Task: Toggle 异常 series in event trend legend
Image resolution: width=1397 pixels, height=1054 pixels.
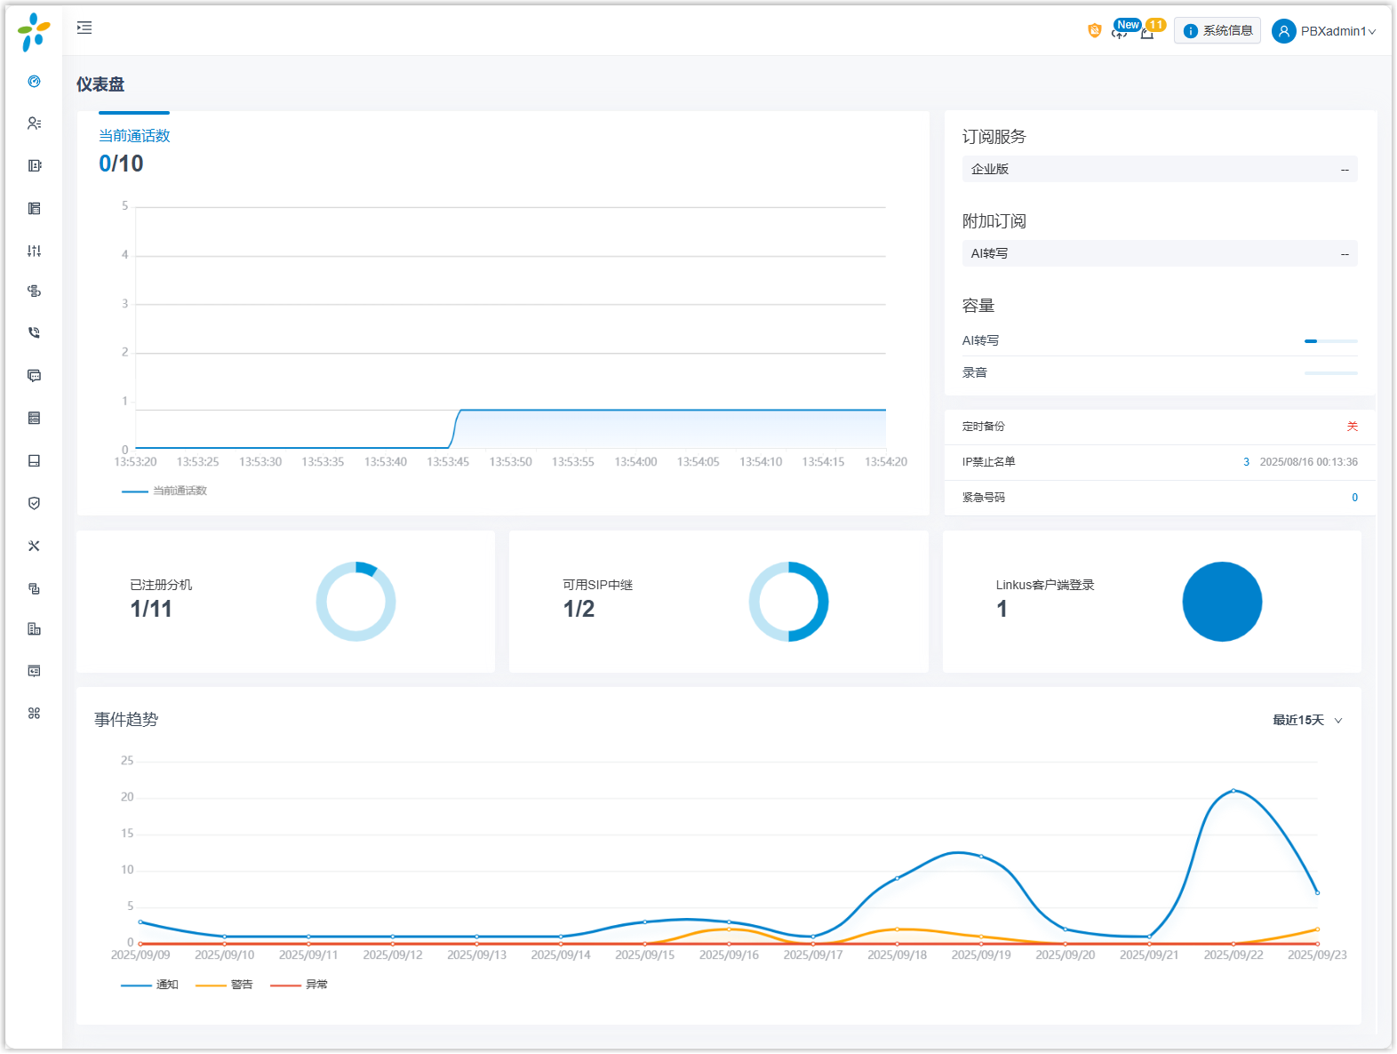Action: coord(299,985)
